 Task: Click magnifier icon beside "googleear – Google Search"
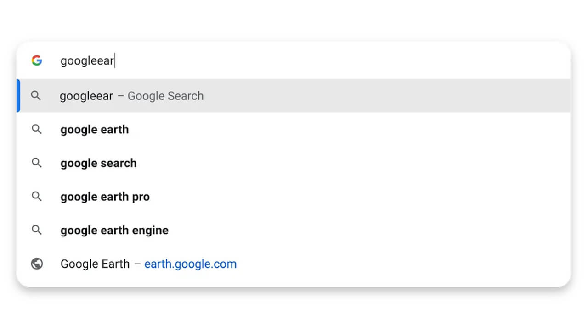[x=36, y=96]
